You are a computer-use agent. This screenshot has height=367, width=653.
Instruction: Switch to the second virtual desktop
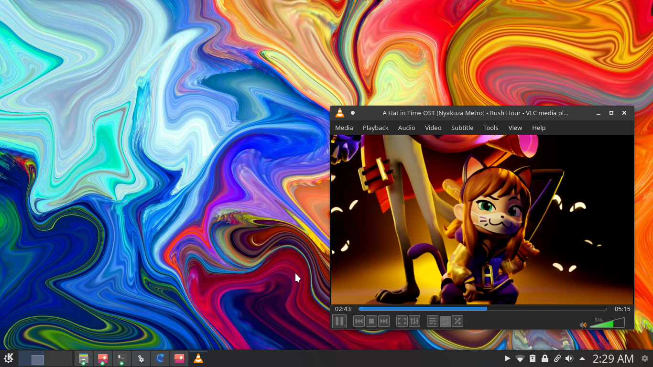click(x=59, y=358)
